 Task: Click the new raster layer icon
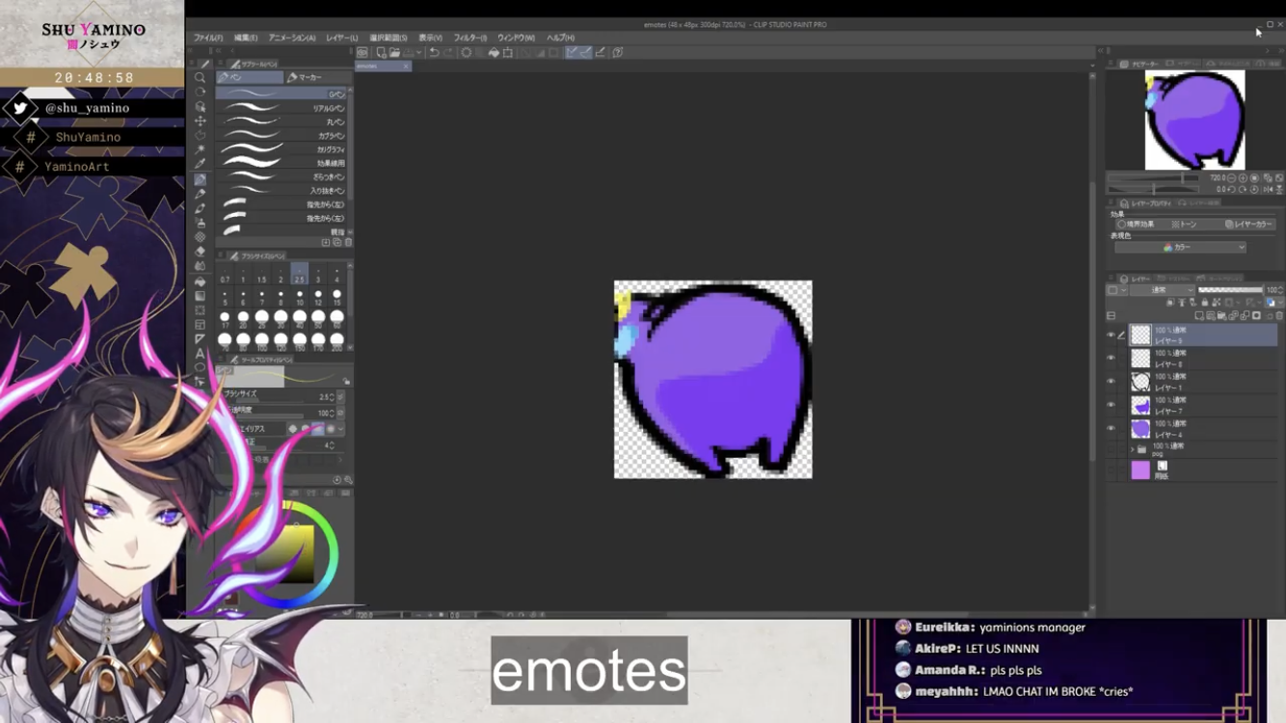[1199, 315]
